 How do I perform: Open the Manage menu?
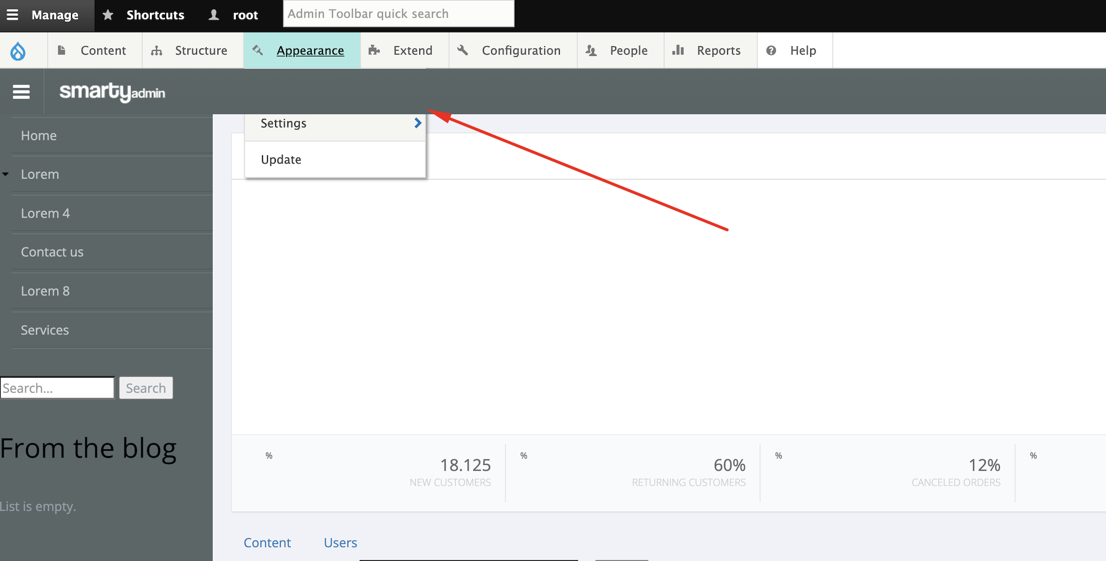pyautogui.click(x=47, y=15)
